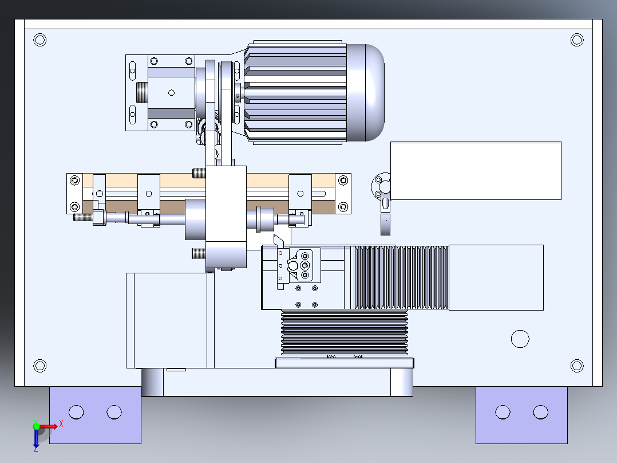Screen dimensions: 617x463
Task: Select the motor's rounded fan end cover
Action: click(x=365, y=93)
